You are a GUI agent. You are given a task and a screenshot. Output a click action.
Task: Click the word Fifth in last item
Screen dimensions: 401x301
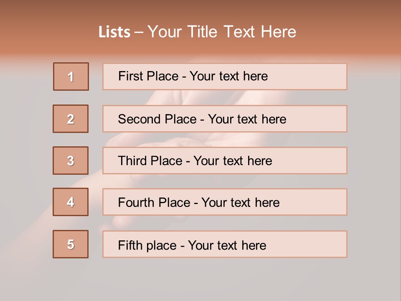130,245
